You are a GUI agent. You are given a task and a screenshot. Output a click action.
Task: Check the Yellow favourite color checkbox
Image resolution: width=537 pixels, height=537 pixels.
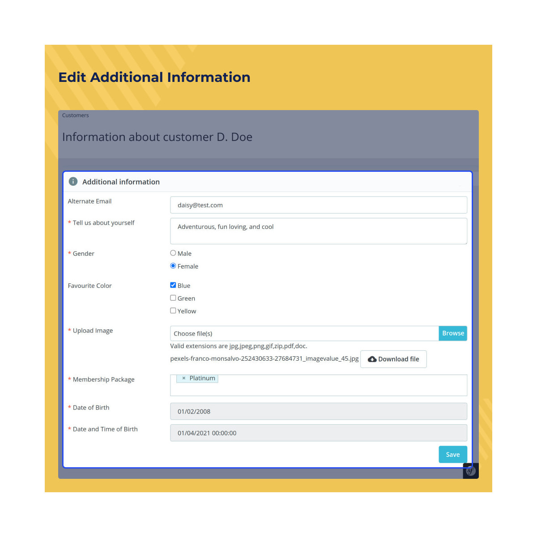point(173,310)
